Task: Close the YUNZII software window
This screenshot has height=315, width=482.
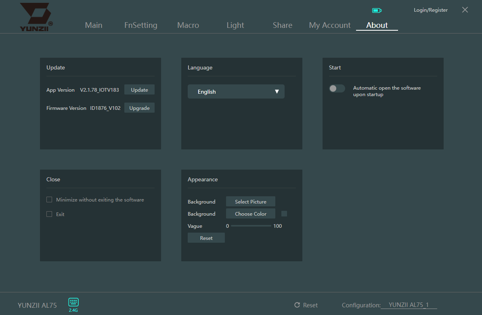Action: [465, 10]
